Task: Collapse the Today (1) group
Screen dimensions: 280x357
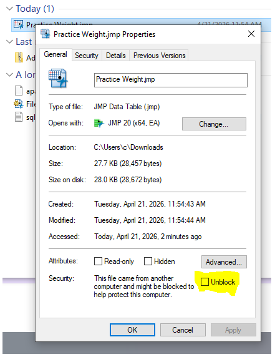Action: pyautogui.click(x=9, y=9)
